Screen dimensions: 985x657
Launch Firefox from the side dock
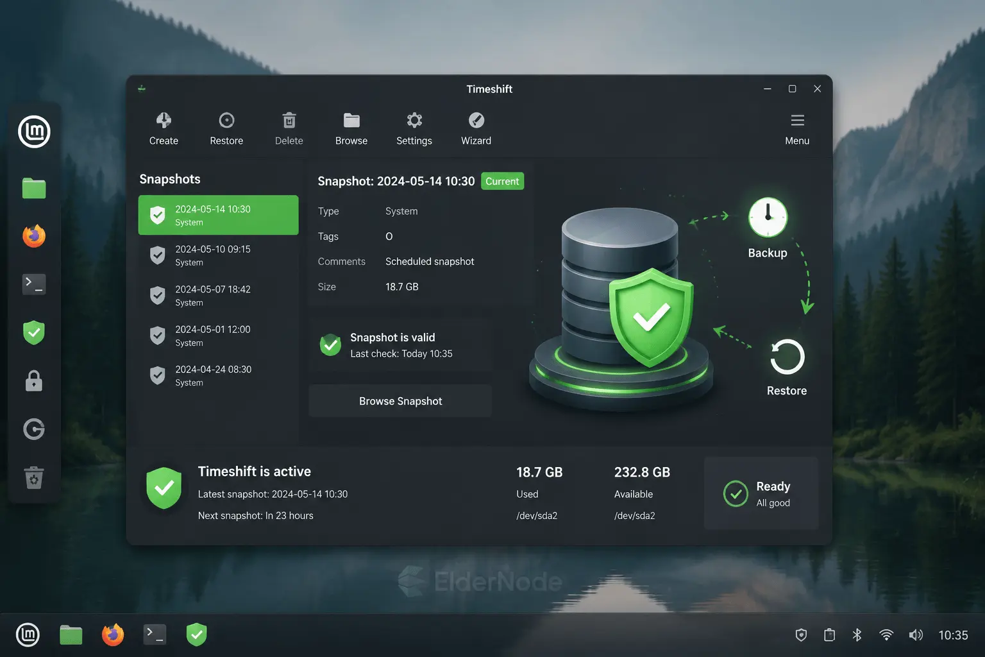(x=34, y=235)
